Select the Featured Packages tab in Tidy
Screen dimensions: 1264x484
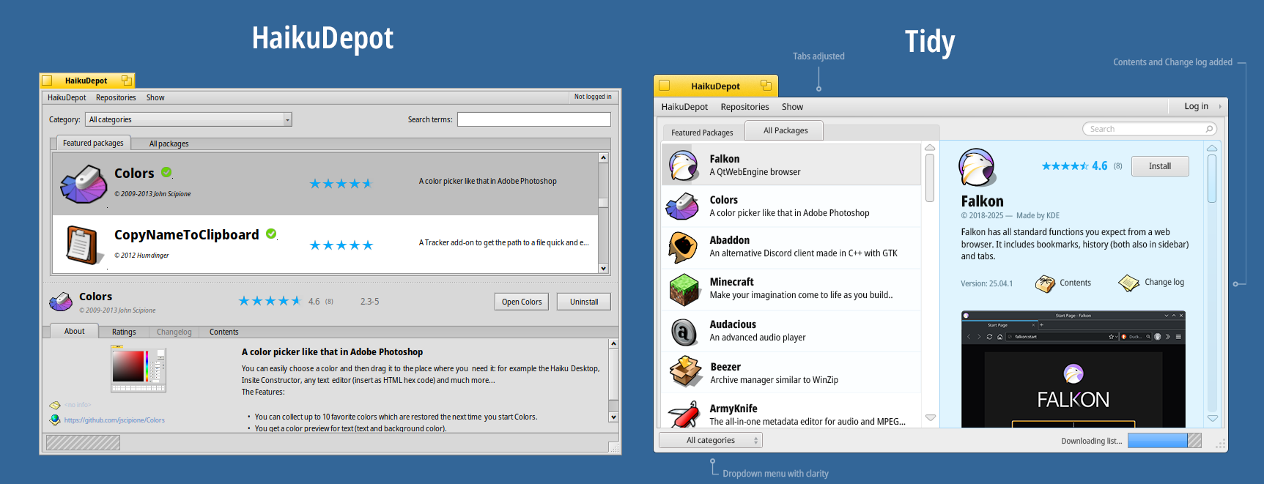pyautogui.click(x=702, y=133)
